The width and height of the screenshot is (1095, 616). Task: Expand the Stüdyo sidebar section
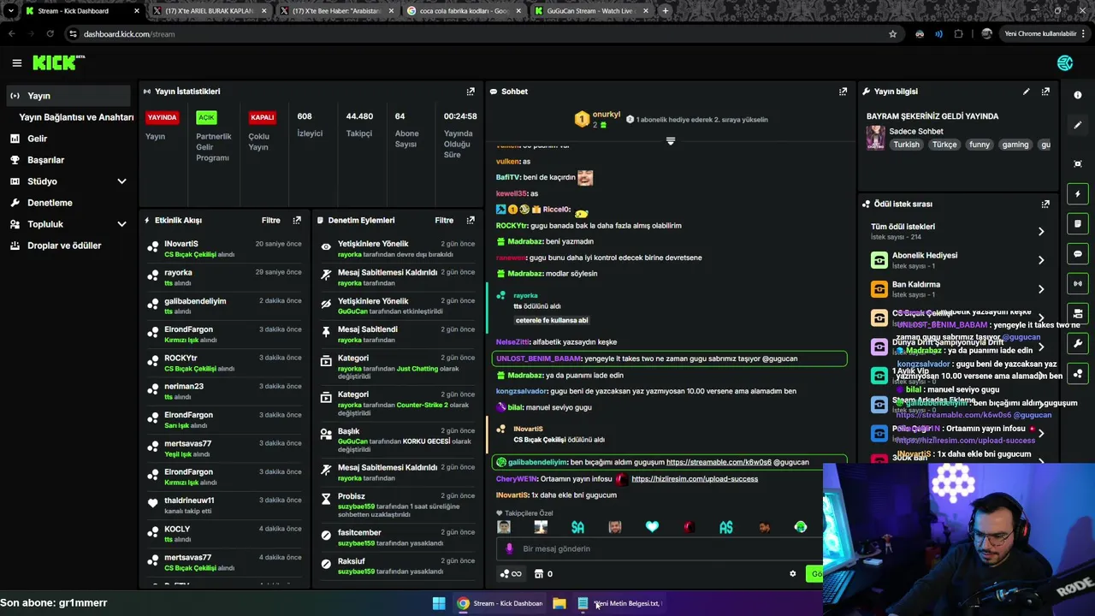(121, 181)
